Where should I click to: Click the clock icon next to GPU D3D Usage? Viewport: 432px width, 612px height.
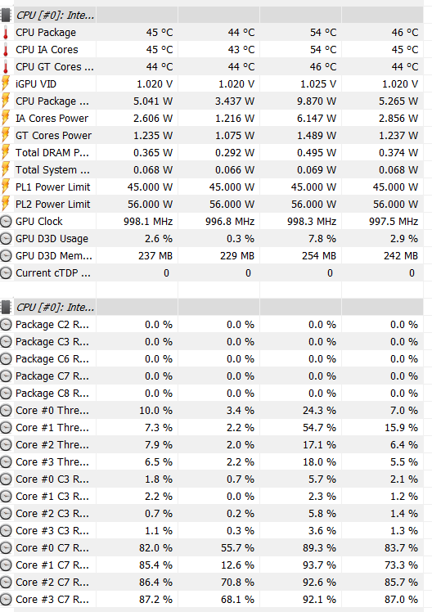point(6,238)
